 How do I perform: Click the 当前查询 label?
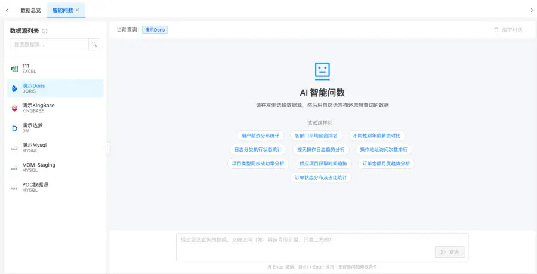tap(128, 30)
